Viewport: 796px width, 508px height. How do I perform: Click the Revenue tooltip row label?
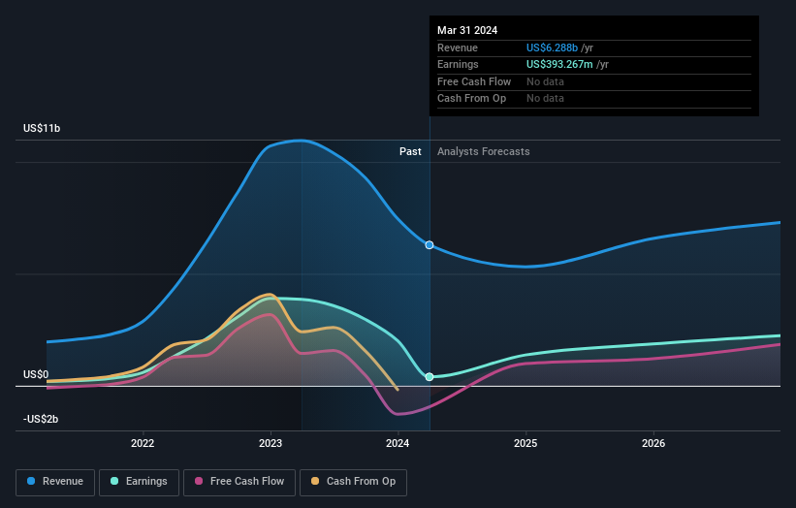pos(458,48)
